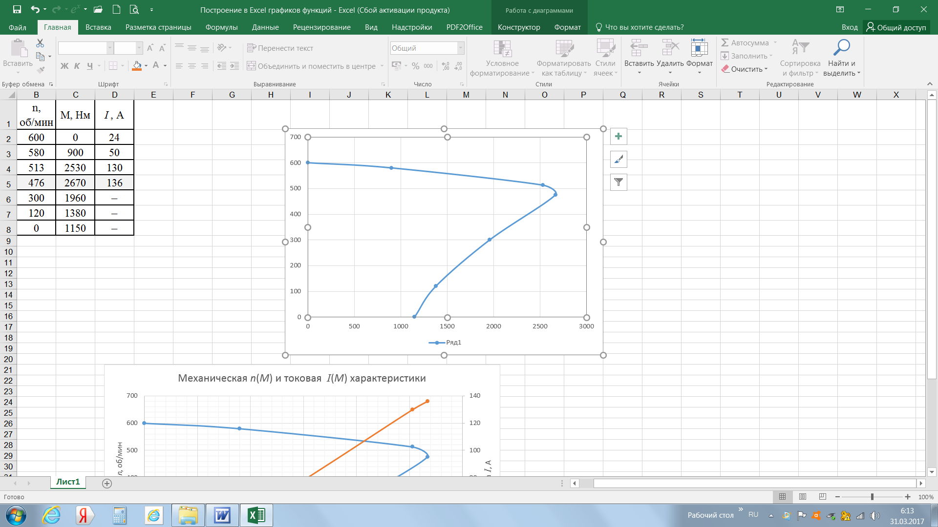Viewport: 938px width, 527px height.
Task: Switch to Page Layout view in status bar
Action: point(802,497)
